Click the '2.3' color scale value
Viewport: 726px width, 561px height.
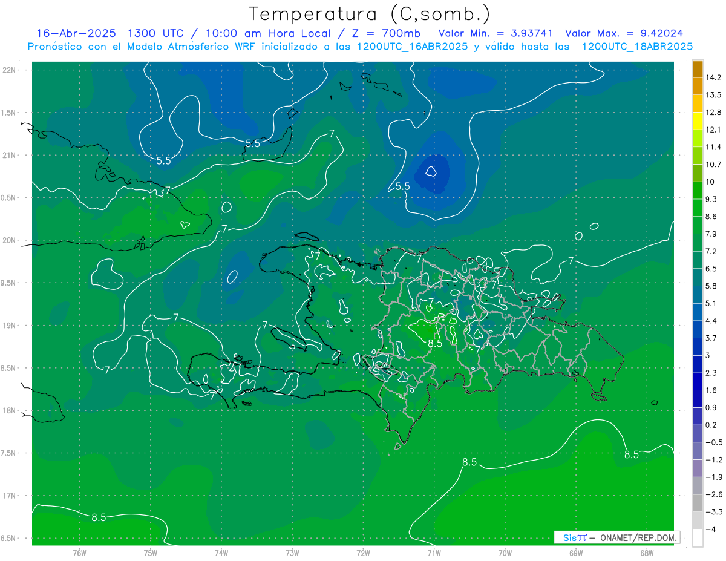[711, 373]
